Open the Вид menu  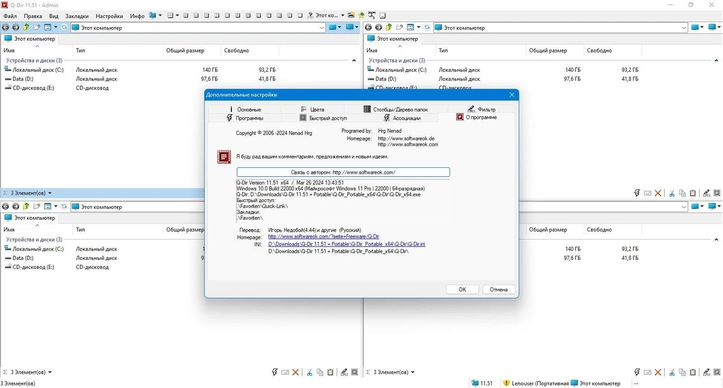tap(54, 16)
